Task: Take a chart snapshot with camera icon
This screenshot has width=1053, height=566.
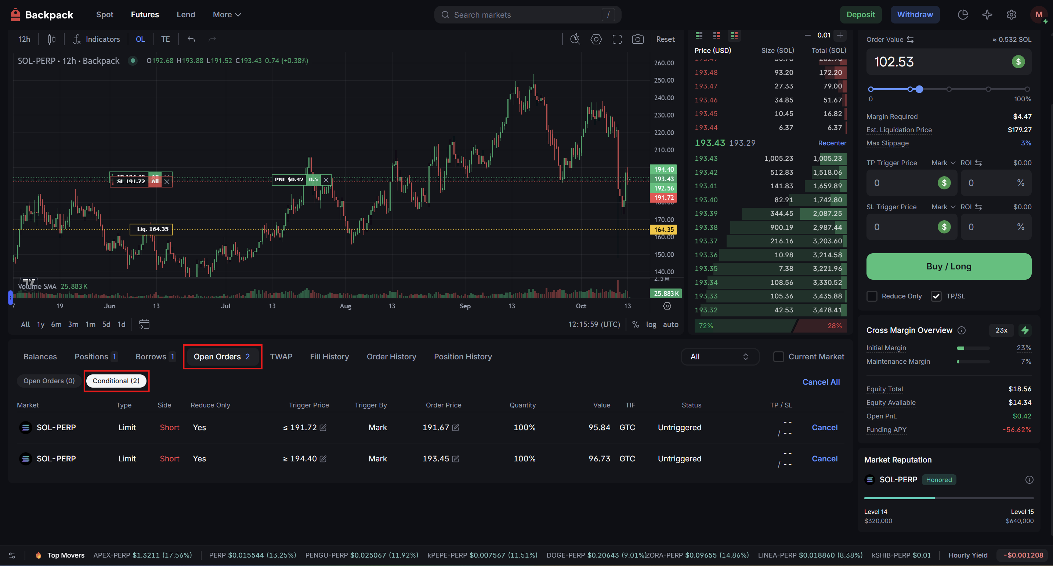Action: pyautogui.click(x=637, y=39)
